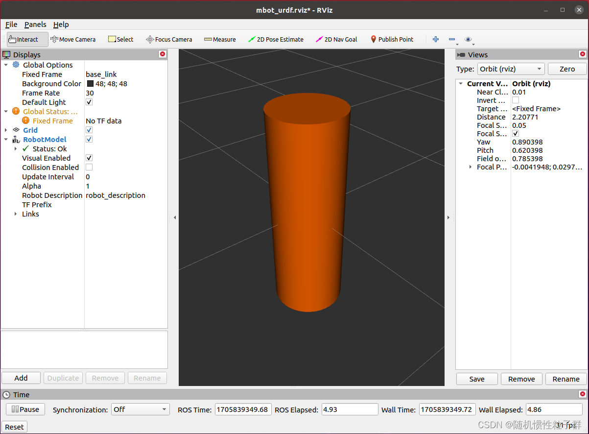This screenshot has height=434, width=589.
Task: Click the Distance value 2.20771
Action: pos(526,117)
